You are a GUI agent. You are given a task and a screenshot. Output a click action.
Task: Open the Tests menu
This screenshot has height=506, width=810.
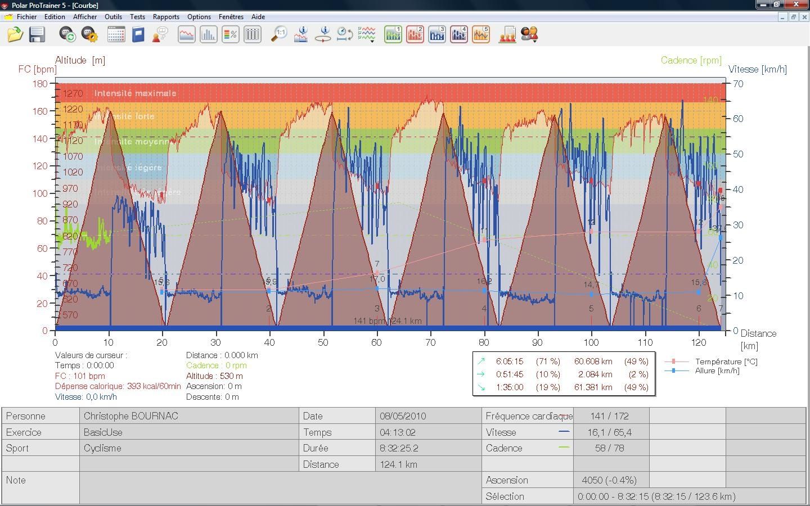137,17
